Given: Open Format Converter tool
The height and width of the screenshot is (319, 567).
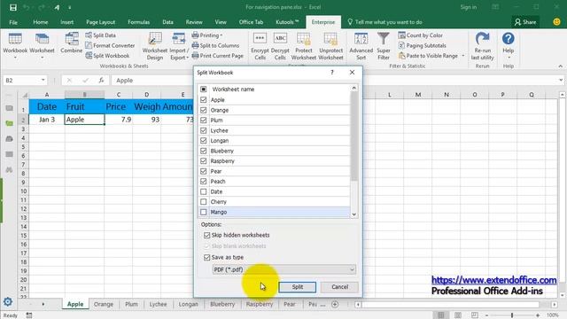Looking at the screenshot, I should 110,45.
